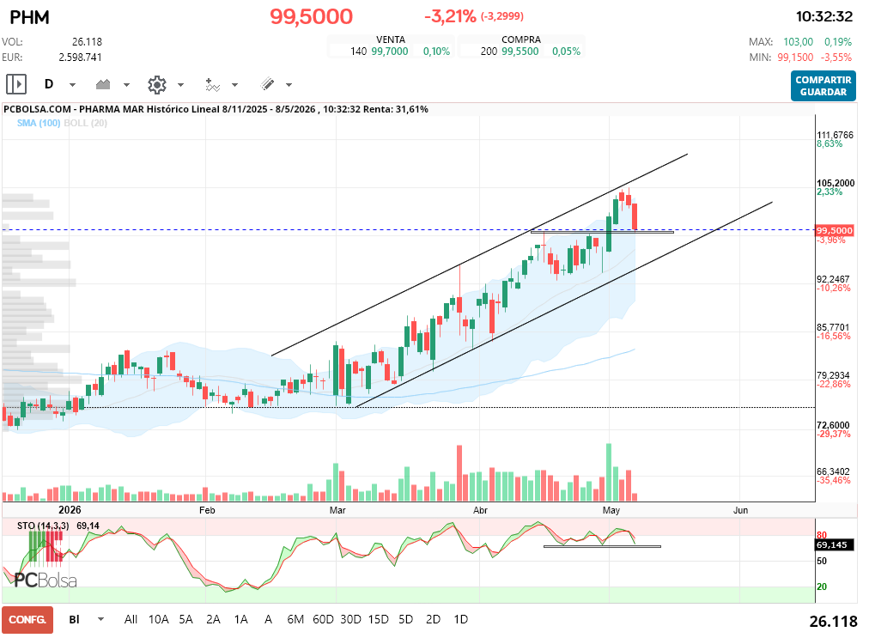
Task: Select the A year-to-date range
Action: tap(268, 620)
